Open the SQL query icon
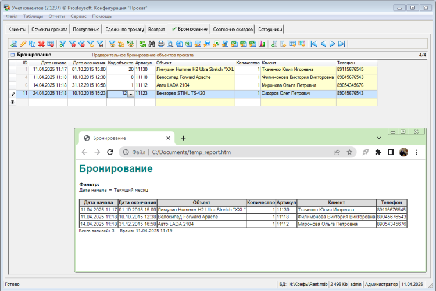The width and height of the screenshot is (436, 291). (x=131, y=44)
